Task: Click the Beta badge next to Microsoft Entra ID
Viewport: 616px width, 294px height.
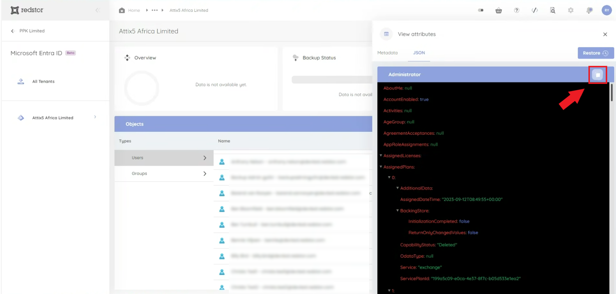Action: pyautogui.click(x=71, y=53)
